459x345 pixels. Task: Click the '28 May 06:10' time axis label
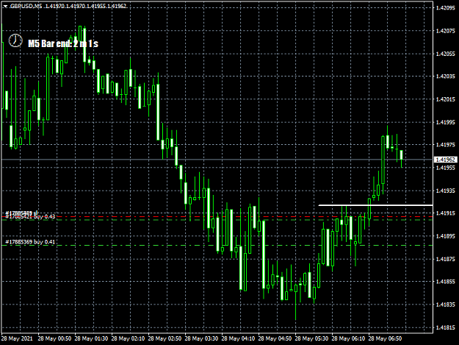[348, 338]
